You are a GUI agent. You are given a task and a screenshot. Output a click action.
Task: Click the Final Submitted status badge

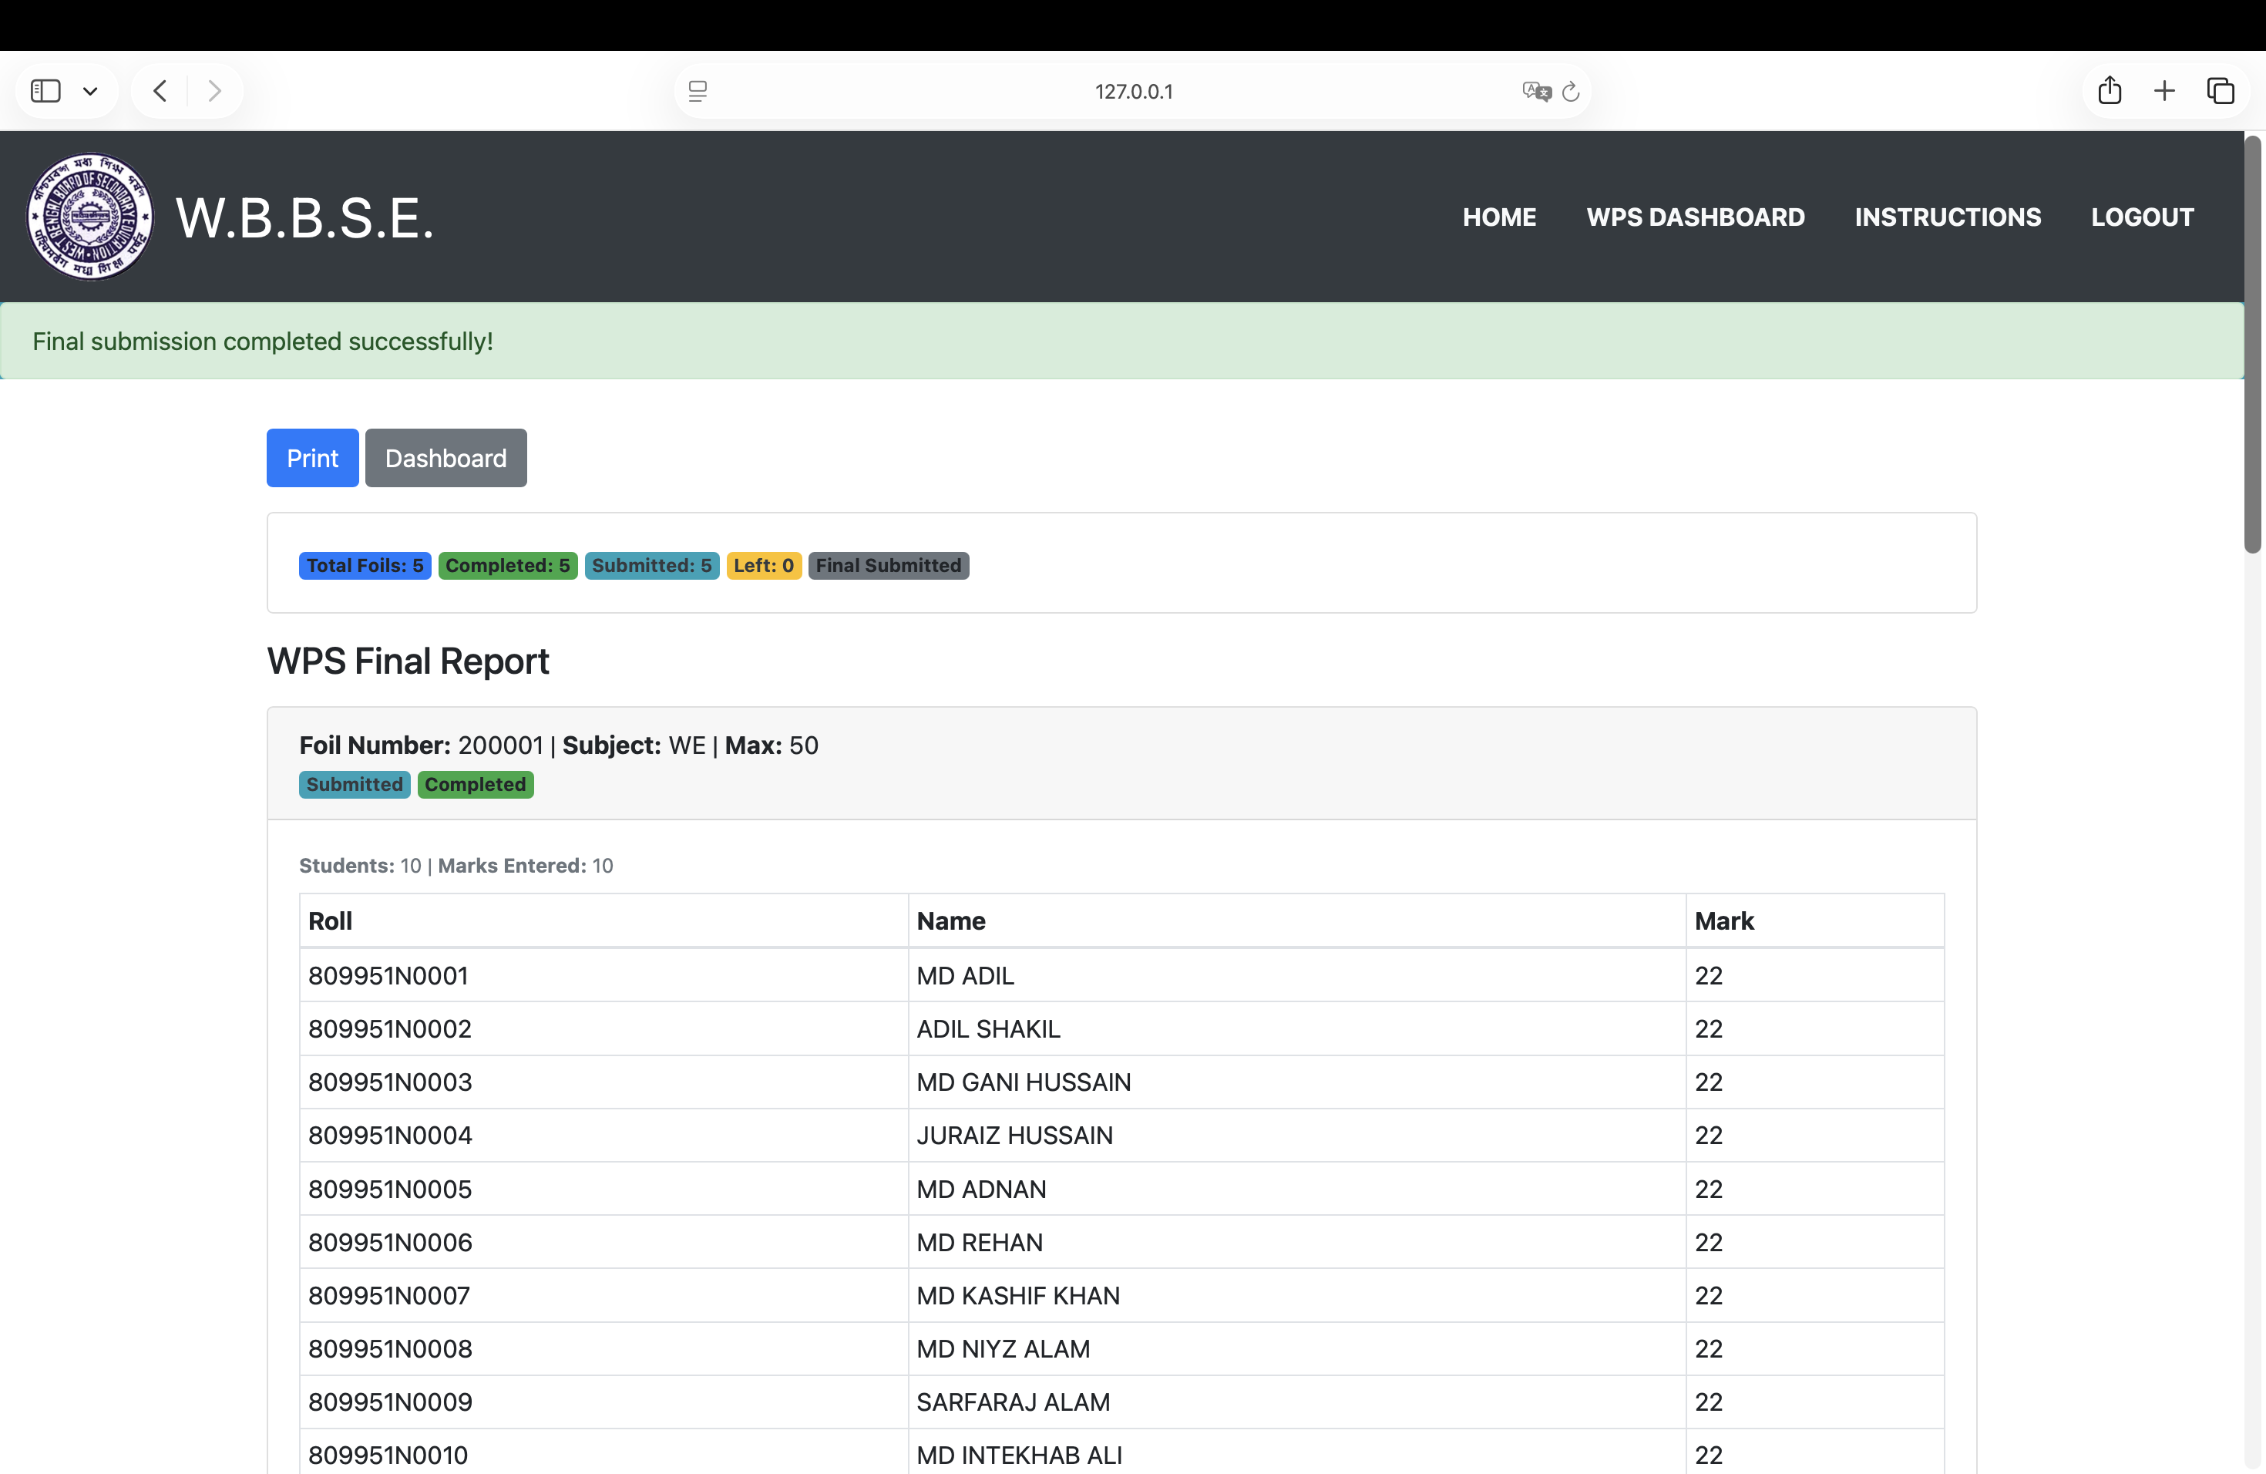(889, 564)
